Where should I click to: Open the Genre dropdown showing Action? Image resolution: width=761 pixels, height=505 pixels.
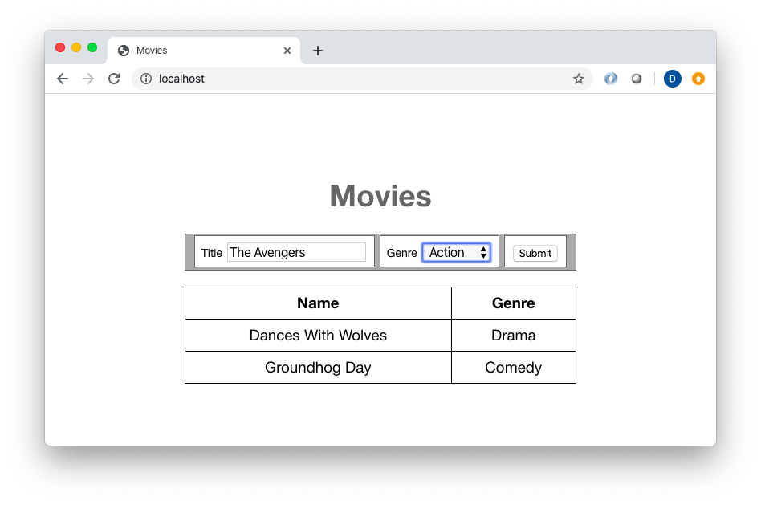[456, 252]
